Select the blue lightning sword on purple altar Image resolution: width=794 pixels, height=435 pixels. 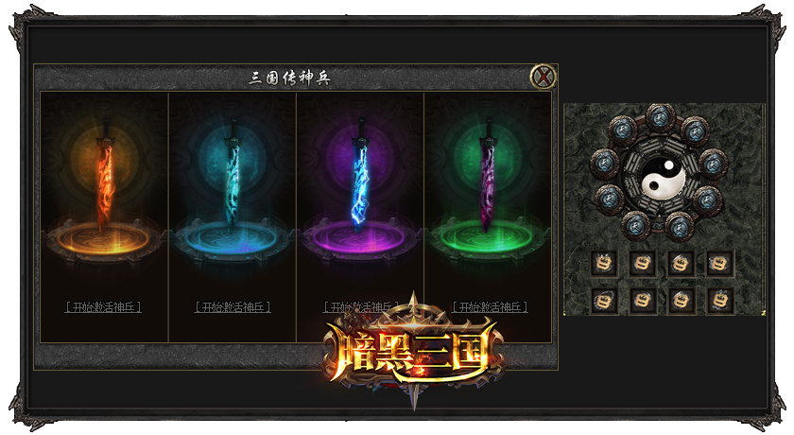(360, 175)
